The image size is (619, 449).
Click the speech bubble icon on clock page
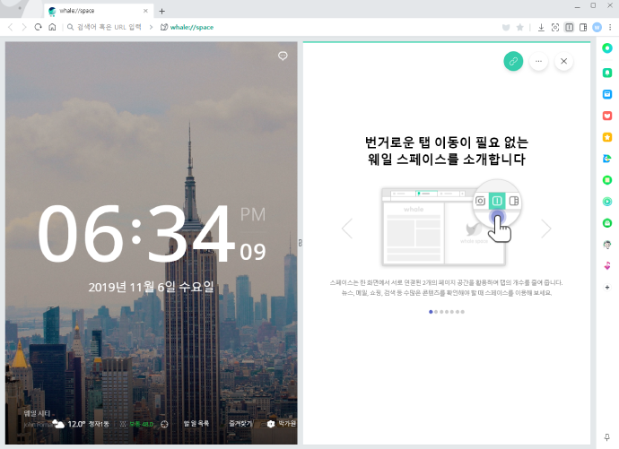tap(283, 56)
